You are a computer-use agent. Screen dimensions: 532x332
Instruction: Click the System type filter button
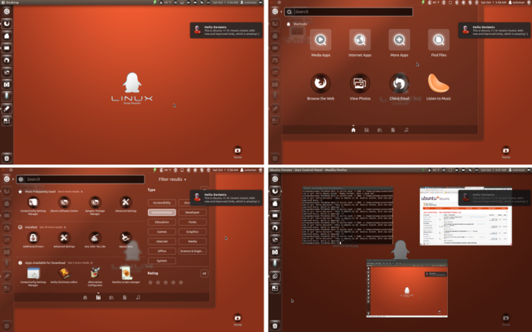[x=162, y=261]
